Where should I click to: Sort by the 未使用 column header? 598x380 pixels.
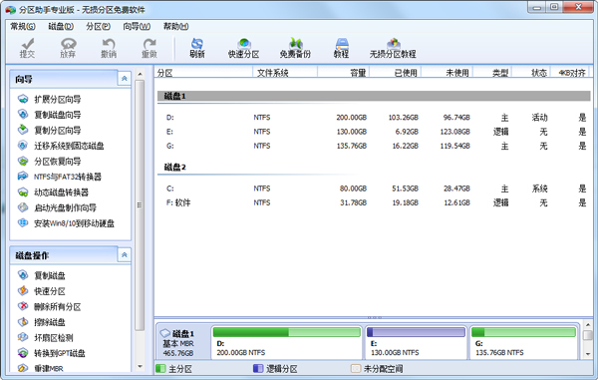pos(447,72)
